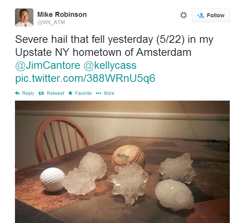244x223 pixels.
Task: Open the gear settings menu
Action: 183,15
